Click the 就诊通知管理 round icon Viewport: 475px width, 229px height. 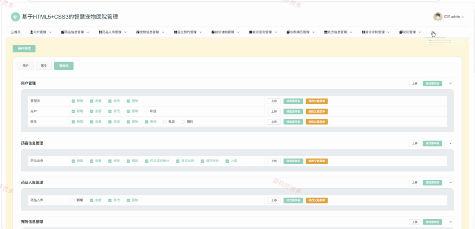[213, 32]
